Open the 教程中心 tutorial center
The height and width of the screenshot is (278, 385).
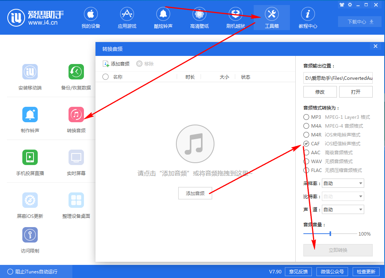(x=308, y=17)
